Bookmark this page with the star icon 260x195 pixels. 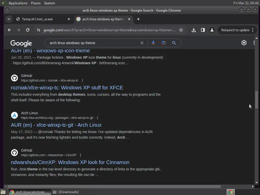pyautogui.click(x=181, y=30)
